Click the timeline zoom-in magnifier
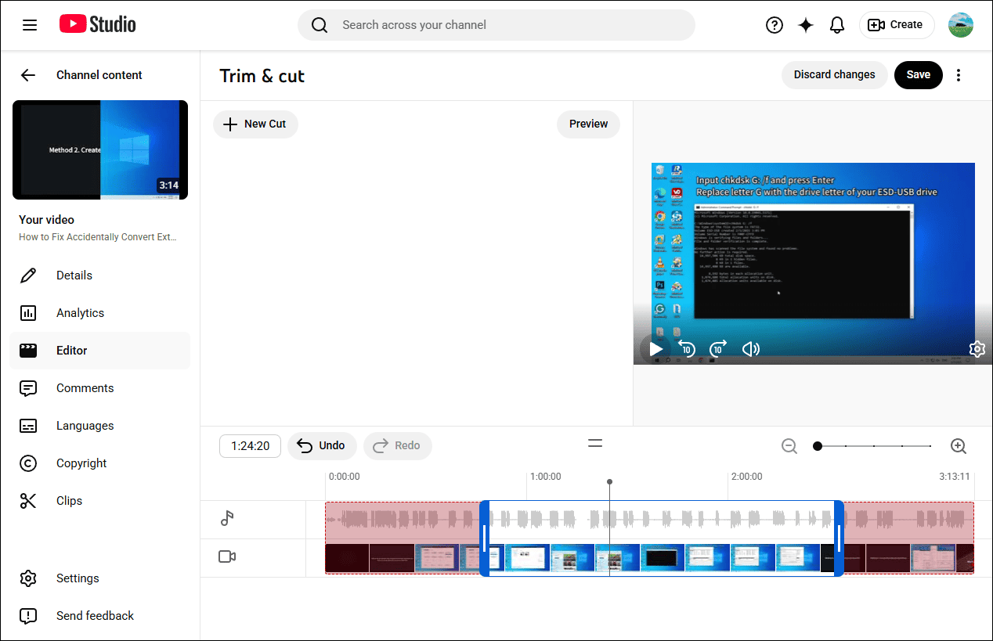 959,445
